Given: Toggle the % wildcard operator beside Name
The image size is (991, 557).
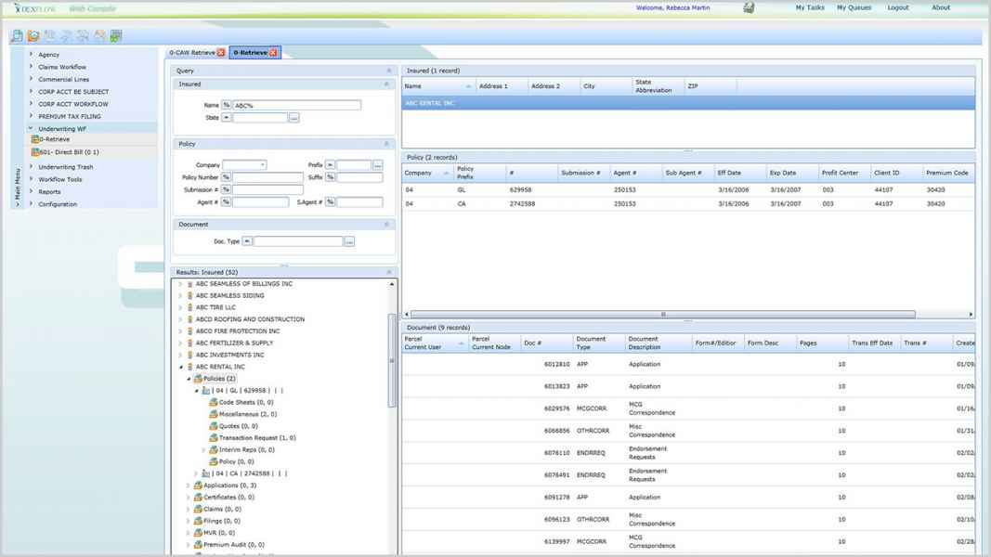Looking at the screenshot, I should (x=226, y=106).
